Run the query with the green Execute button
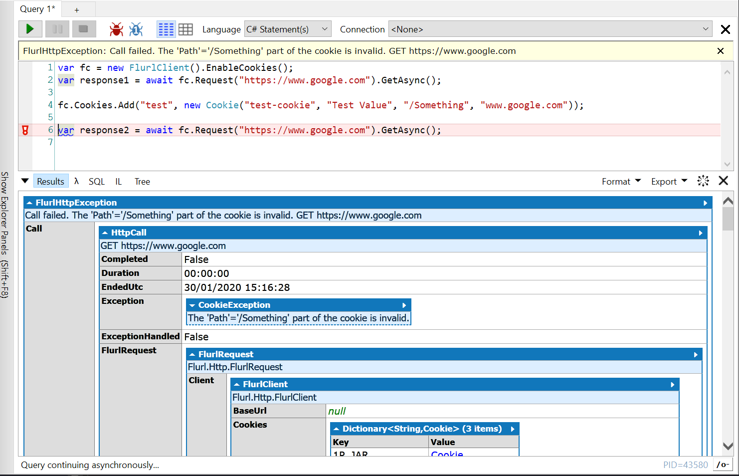This screenshot has height=476, width=739. tap(30, 29)
